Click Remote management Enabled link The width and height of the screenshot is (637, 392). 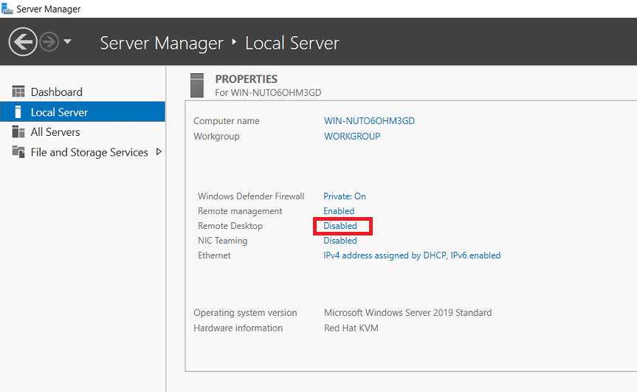[x=339, y=211]
